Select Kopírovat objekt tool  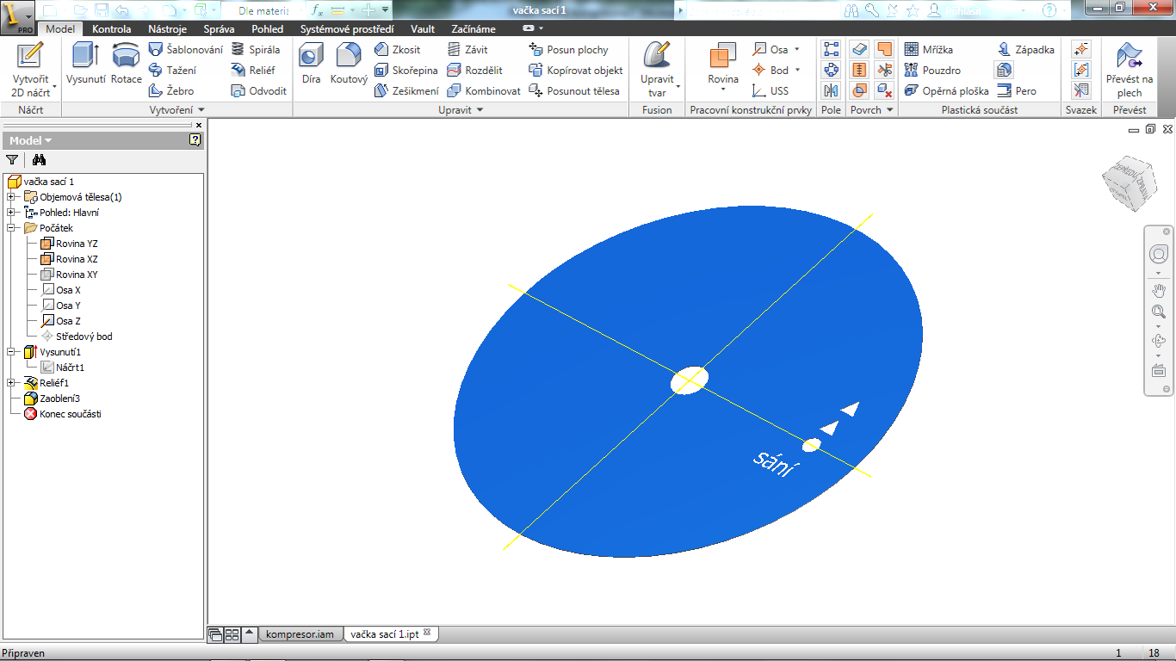click(x=575, y=71)
